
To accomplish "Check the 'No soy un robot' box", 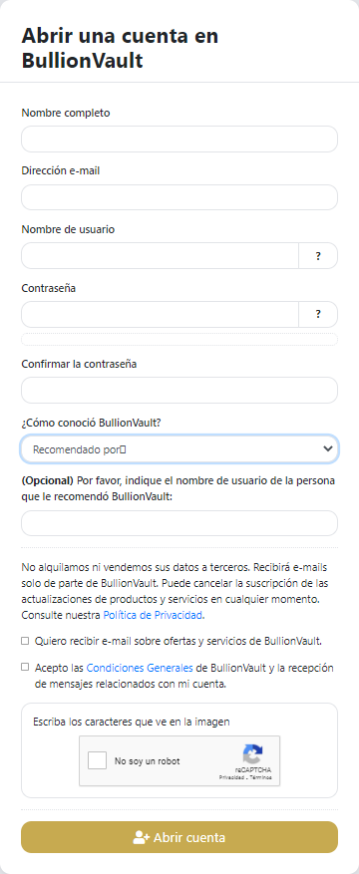I will pos(97,760).
